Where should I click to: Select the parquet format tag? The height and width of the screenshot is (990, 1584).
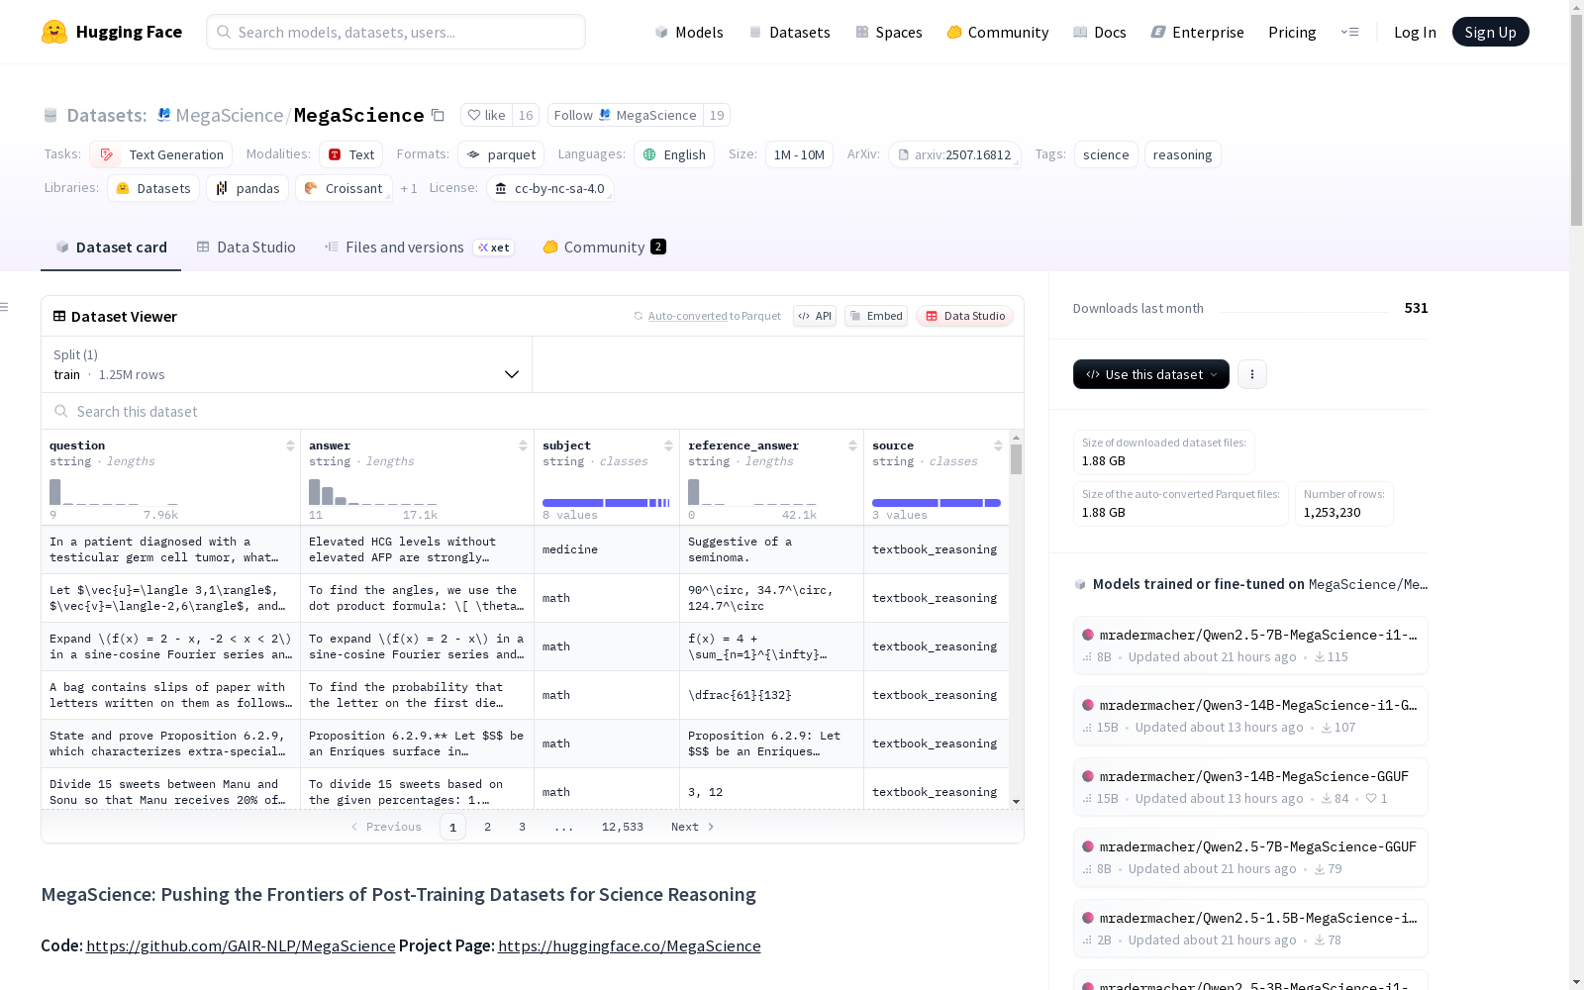tap(501, 154)
